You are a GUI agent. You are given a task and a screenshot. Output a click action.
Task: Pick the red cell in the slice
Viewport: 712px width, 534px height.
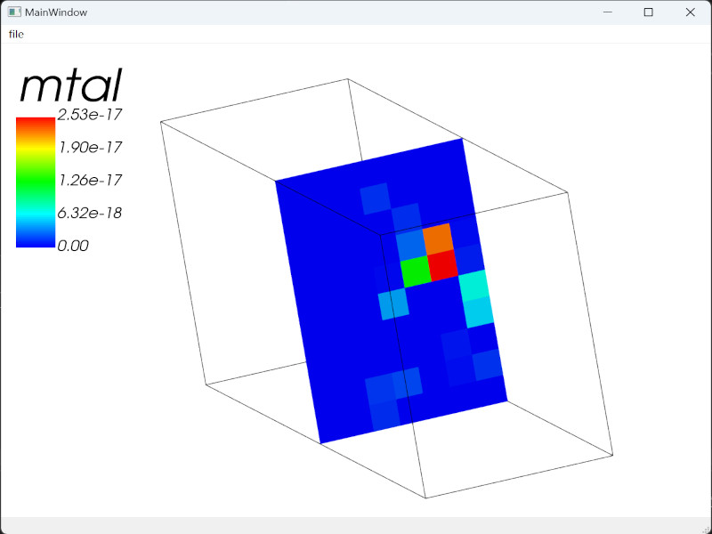(x=443, y=265)
